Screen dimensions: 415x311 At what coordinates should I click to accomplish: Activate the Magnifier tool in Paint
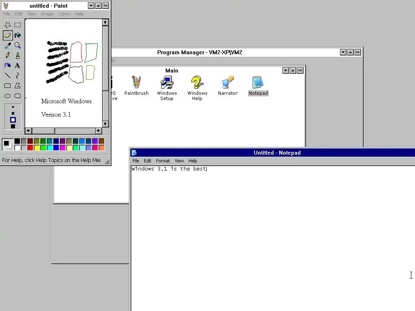18,45
